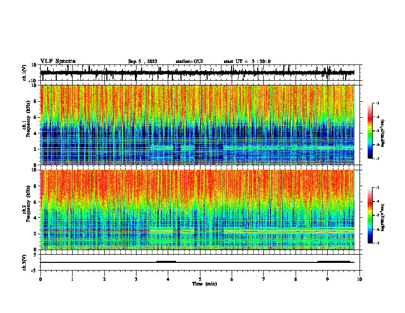Click time axis tick label "5"
The width and height of the screenshot is (405, 313).
coord(200,279)
